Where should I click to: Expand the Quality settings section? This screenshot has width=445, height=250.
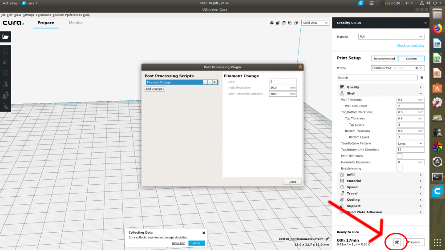(380, 87)
